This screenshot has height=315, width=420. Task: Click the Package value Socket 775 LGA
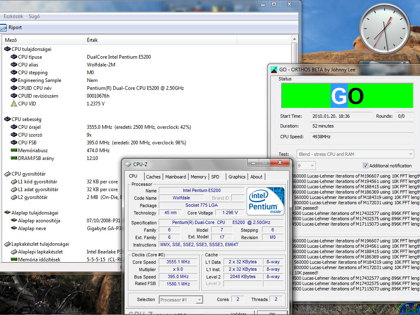[x=201, y=205]
